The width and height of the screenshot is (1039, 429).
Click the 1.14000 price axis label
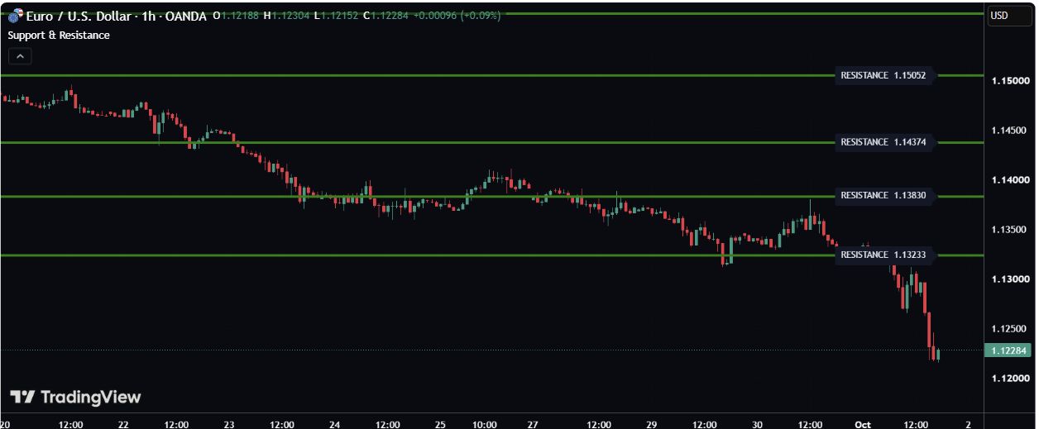1010,180
